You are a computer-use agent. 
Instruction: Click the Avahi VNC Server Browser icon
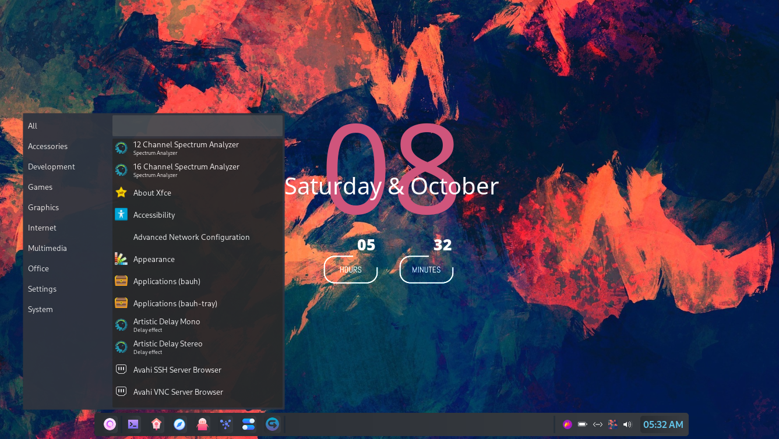point(121,392)
